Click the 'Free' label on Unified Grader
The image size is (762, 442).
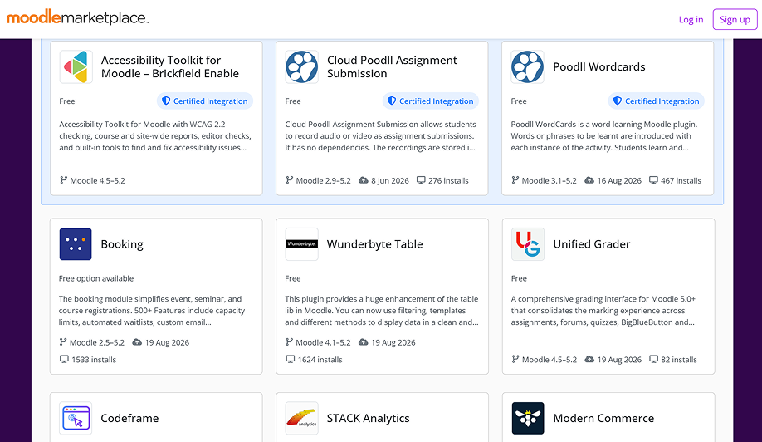pyautogui.click(x=519, y=278)
